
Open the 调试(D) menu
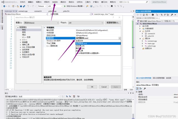pos(63,2)
